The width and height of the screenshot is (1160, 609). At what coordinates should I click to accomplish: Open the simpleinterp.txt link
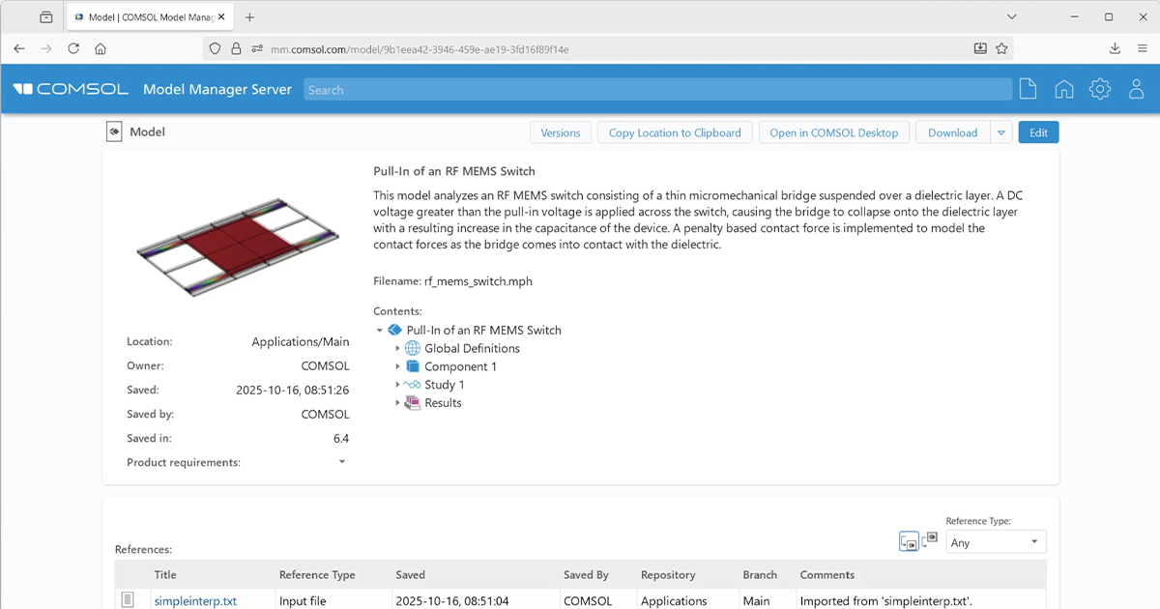coord(195,600)
